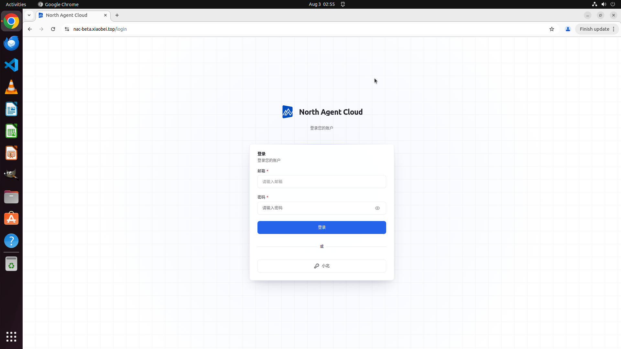The image size is (621, 349).
Task: Click the 邮箱 field label
Action: [x=261, y=171]
